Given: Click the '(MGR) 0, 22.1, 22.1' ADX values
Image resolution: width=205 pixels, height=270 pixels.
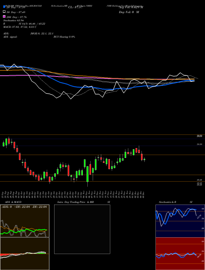Looking at the screenshot, I should pos(42,34).
